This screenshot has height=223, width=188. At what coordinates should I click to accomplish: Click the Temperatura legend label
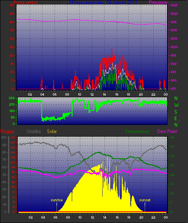pos(137,131)
